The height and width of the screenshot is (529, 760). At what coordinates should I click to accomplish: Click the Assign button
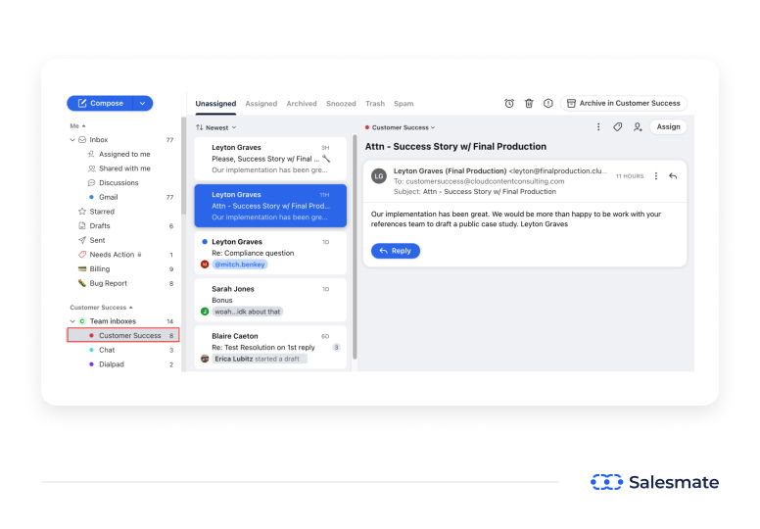click(x=668, y=126)
